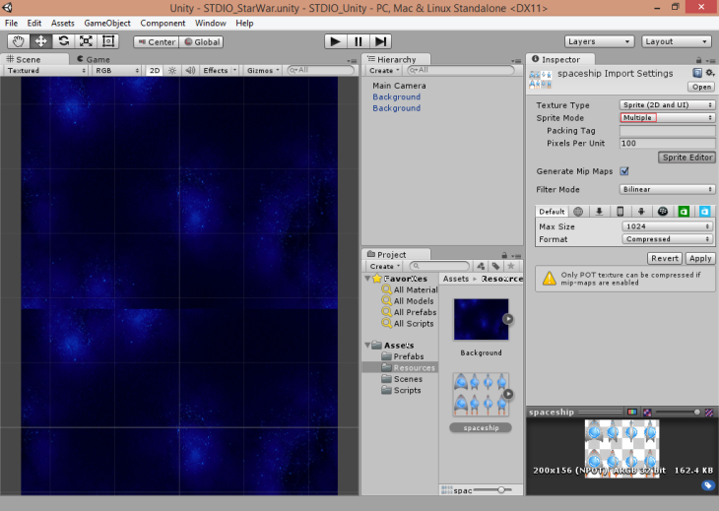Click the Pixels Per Unit field
719x511 pixels.
pos(667,144)
